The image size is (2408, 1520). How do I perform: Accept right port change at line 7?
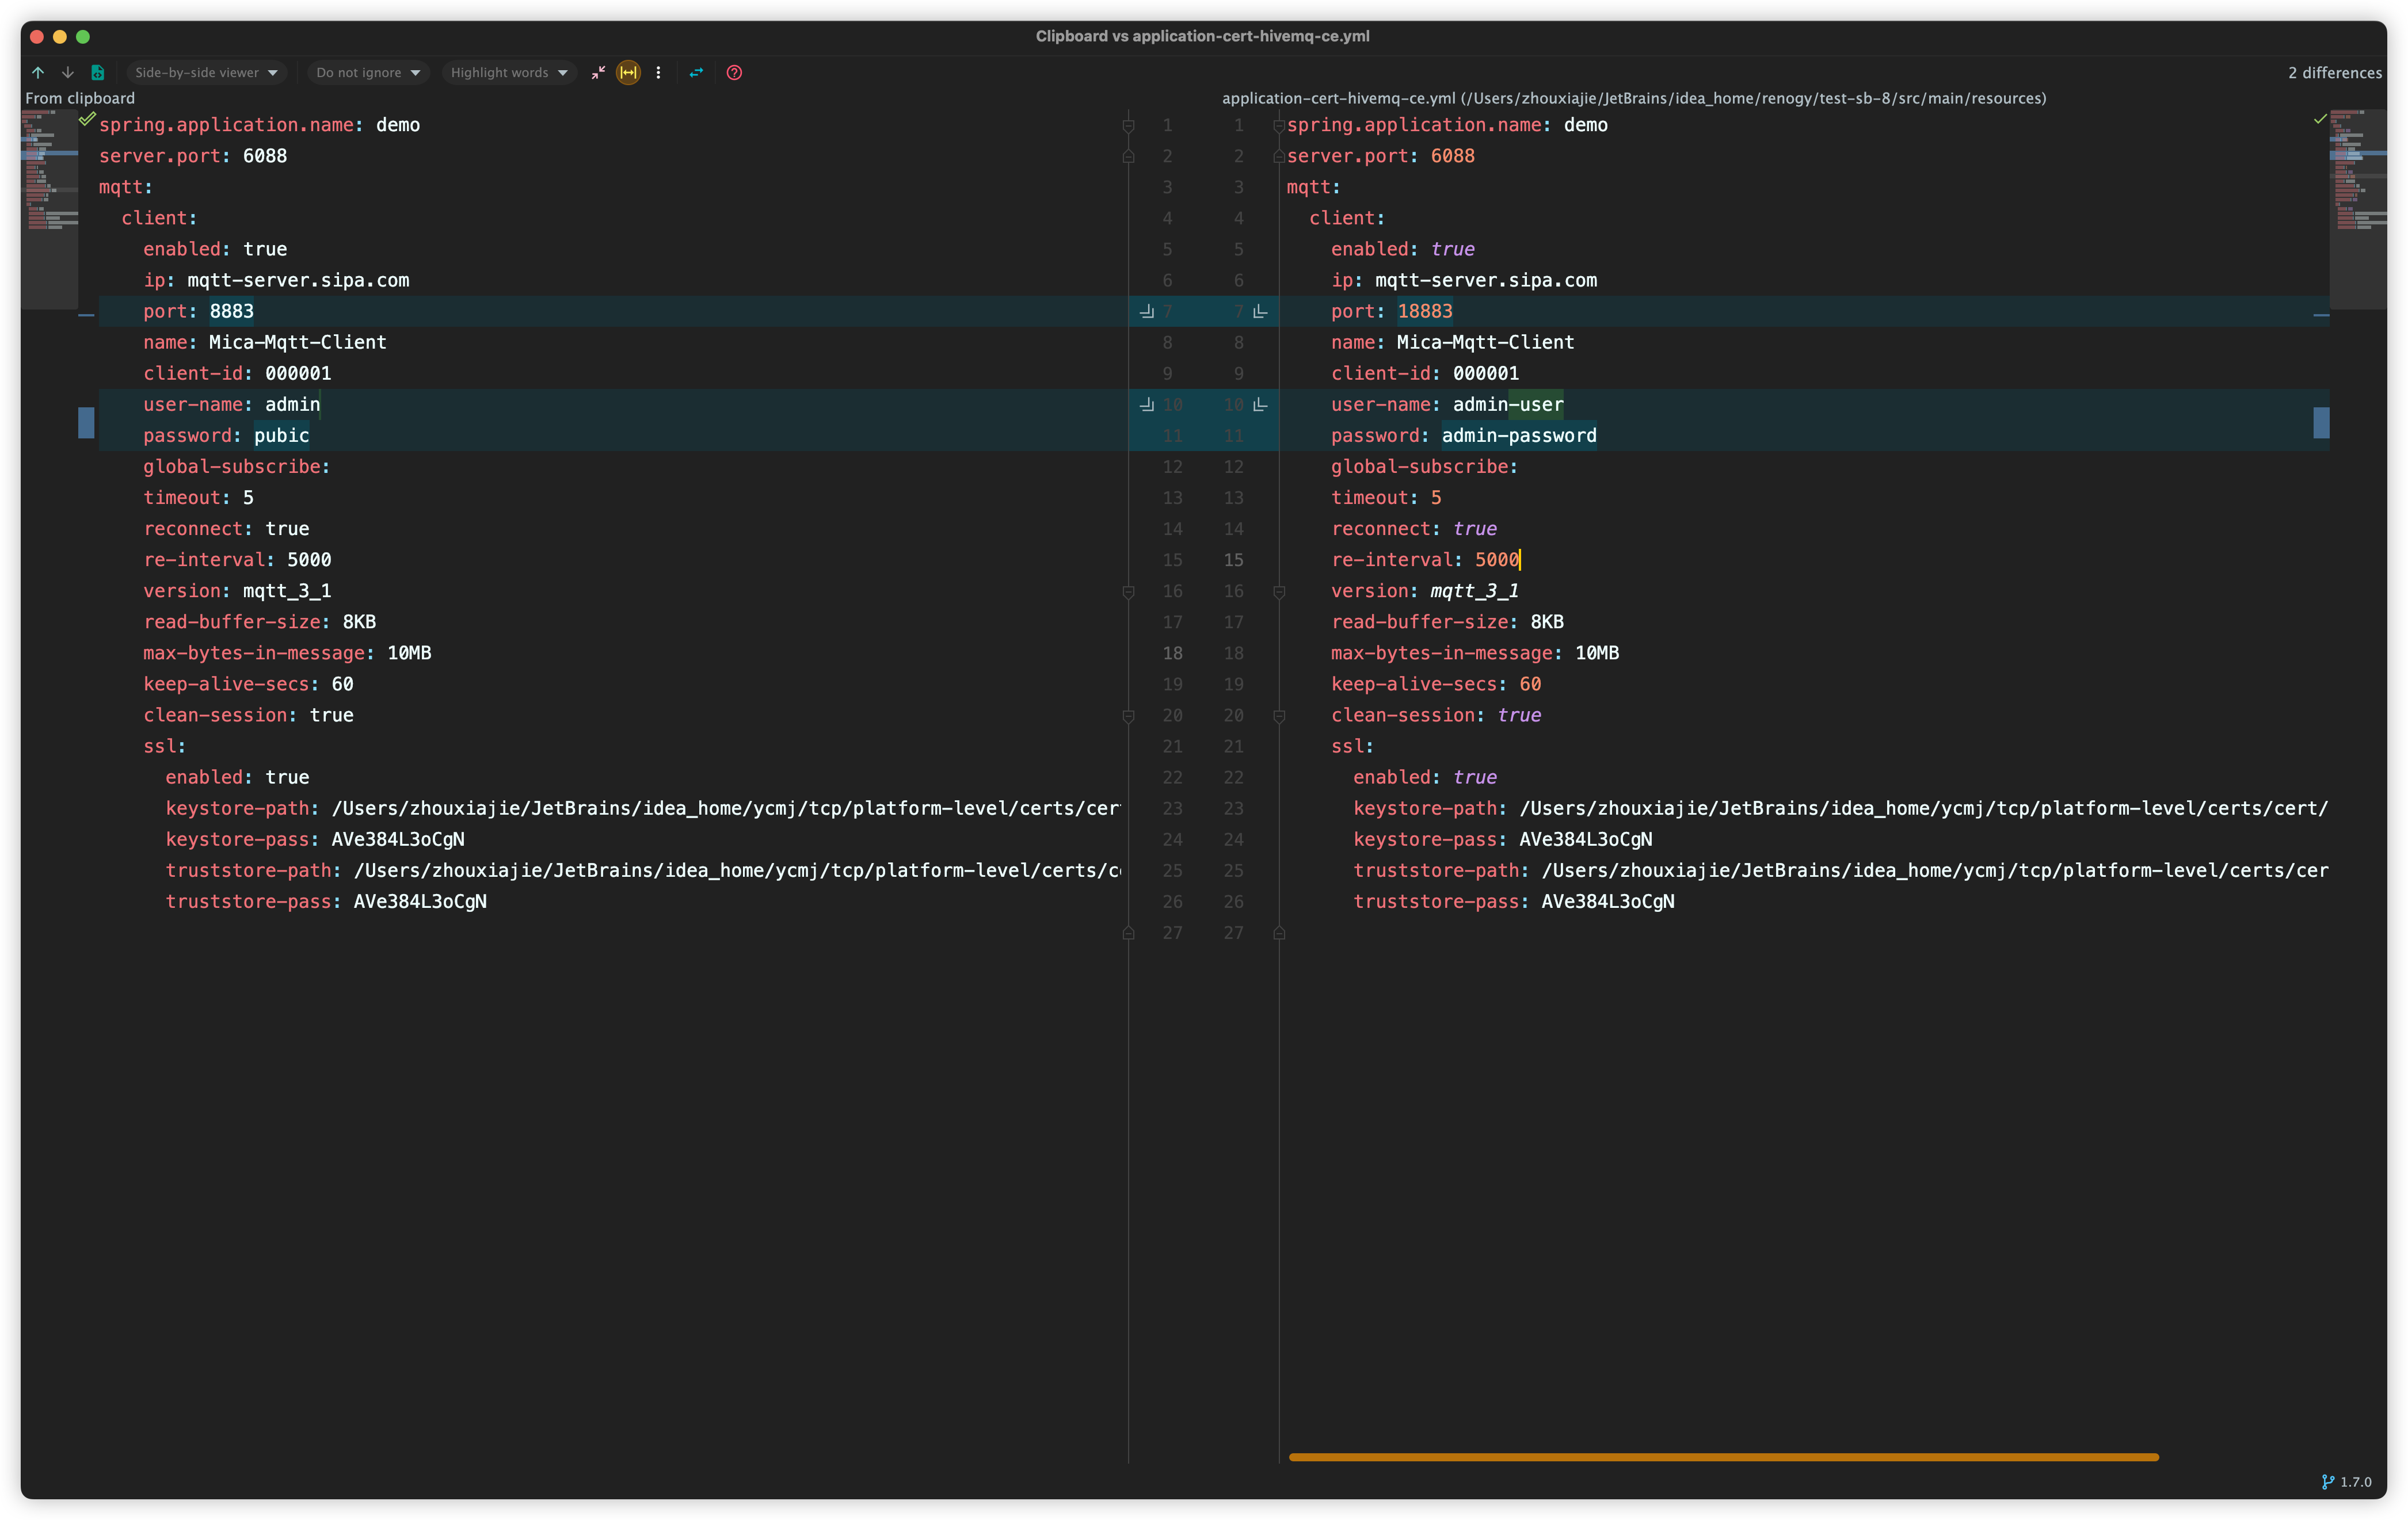pyautogui.click(x=1260, y=312)
